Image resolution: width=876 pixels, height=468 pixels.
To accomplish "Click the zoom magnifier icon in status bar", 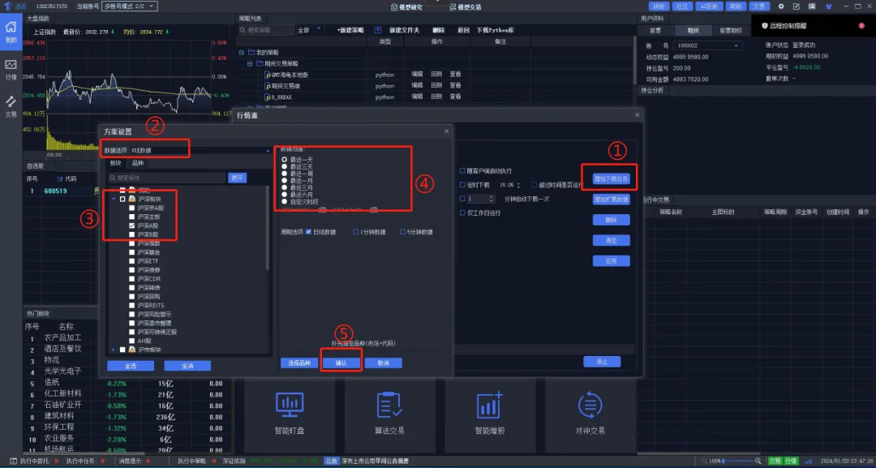I will tap(758, 461).
